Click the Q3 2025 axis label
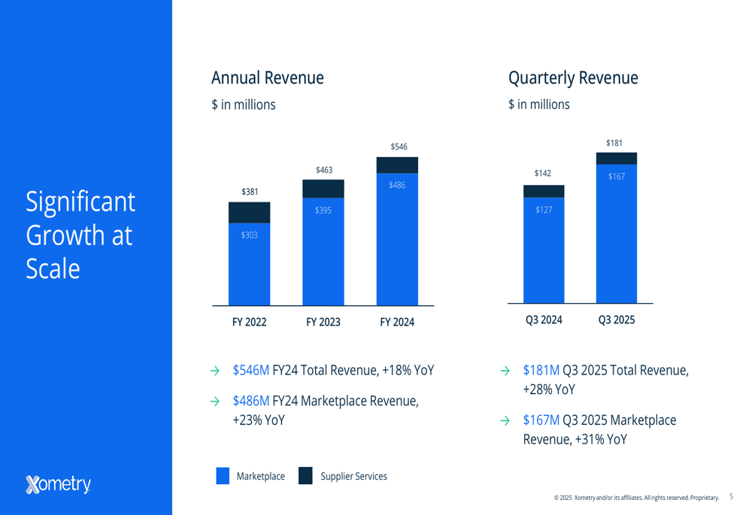The image size is (752, 515). point(616,320)
